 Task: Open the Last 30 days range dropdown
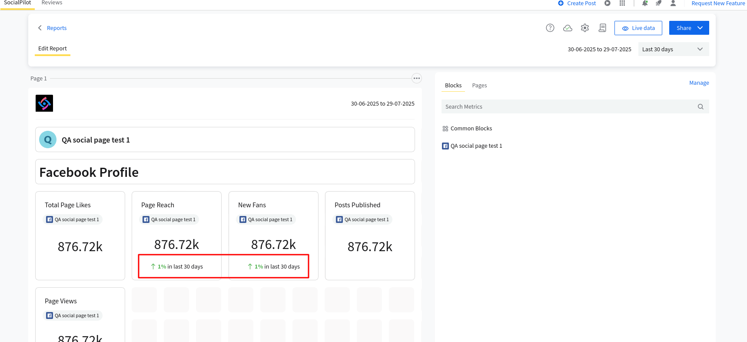click(674, 49)
